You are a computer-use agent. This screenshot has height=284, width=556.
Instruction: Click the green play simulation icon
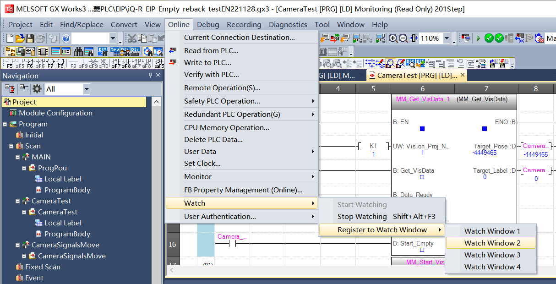tap(478, 38)
